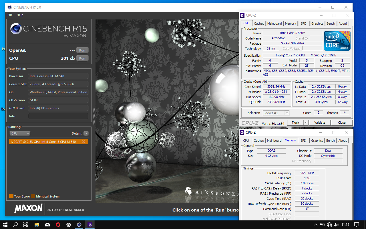Viewport: 366px width, 229px height.
Task: Click the DRAM Frequency 532.1 MHz value
Action: pyautogui.click(x=307, y=173)
